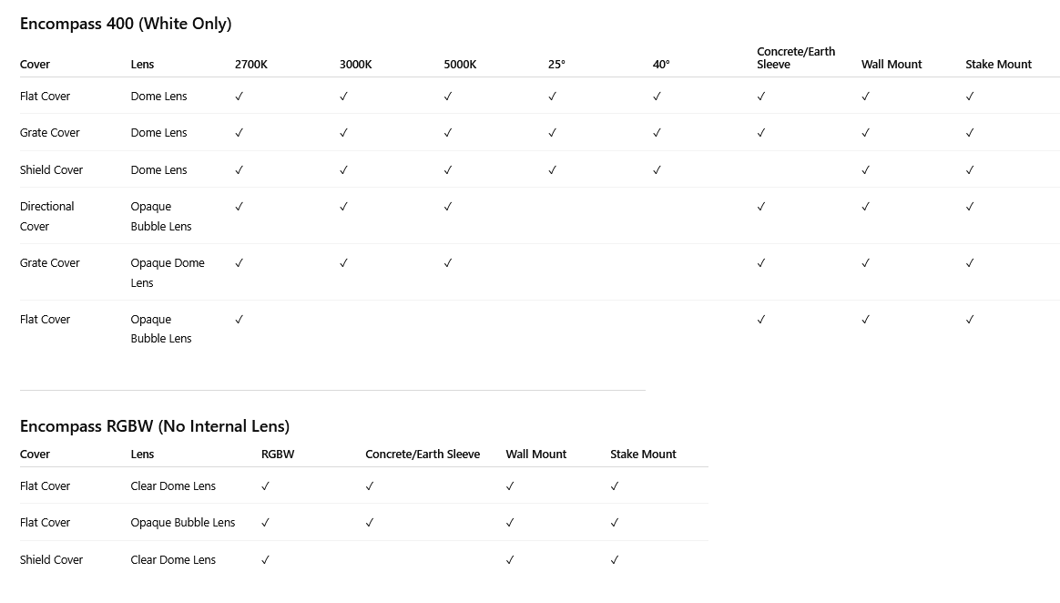Click Concrete/Earth Sleeve checkmark for Opaque Bubble Lens RGBW row
The height and width of the screenshot is (603, 1060).
point(370,523)
